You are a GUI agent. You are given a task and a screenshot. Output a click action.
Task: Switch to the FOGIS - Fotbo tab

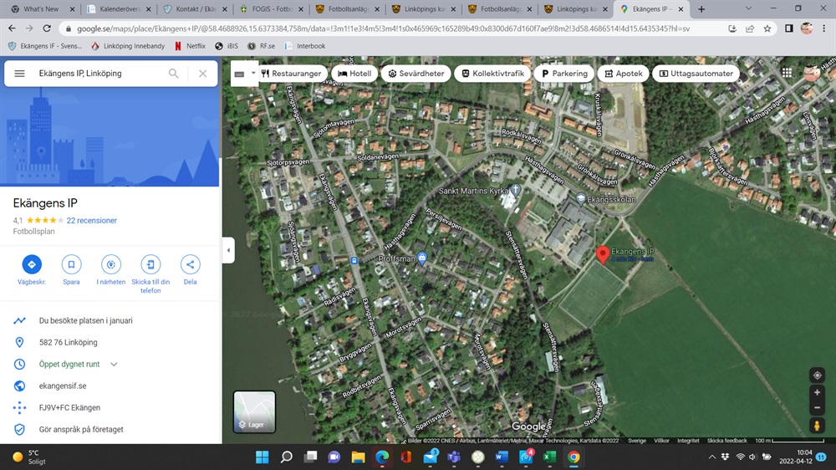tap(272, 9)
